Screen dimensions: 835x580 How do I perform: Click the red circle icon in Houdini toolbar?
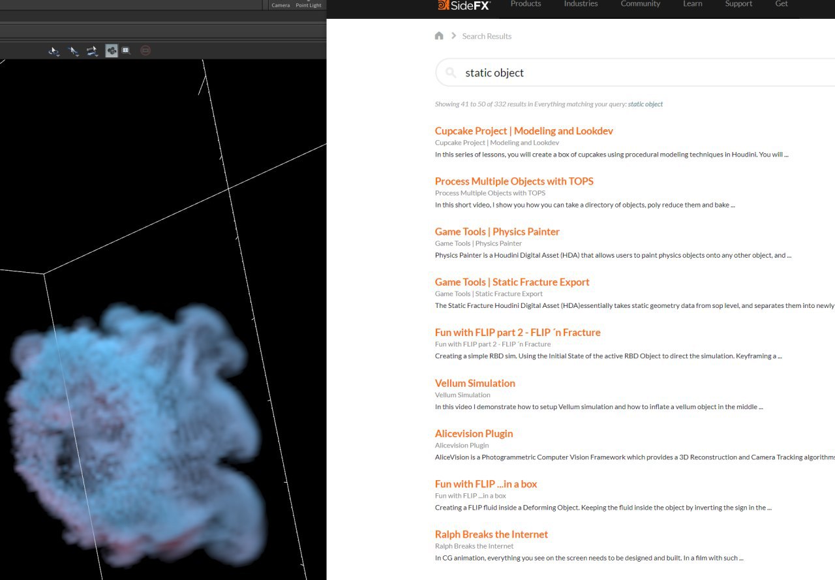pos(145,50)
